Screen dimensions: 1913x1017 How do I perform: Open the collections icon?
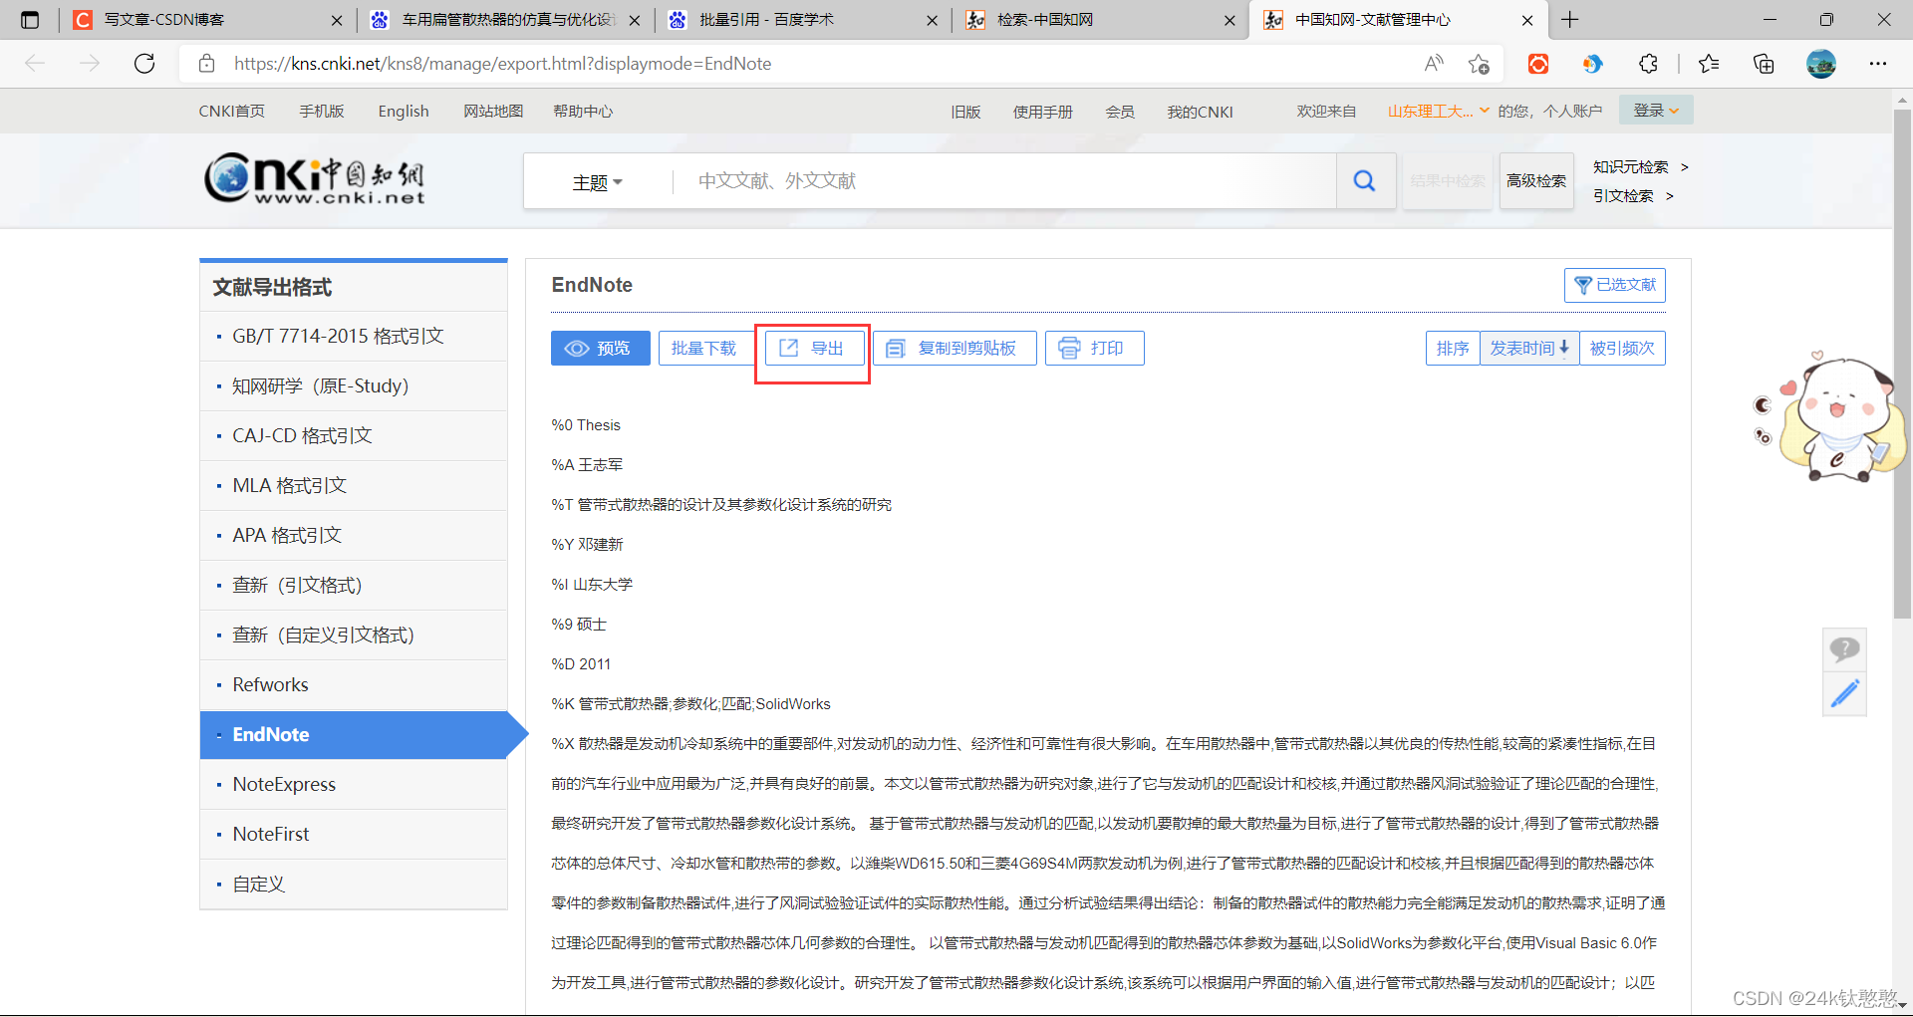[x=1764, y=64]
